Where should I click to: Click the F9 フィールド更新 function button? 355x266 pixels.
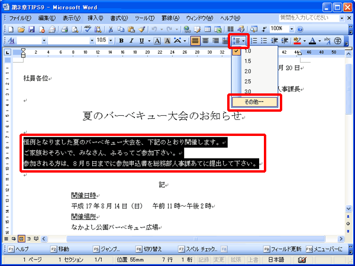(283, 249)
